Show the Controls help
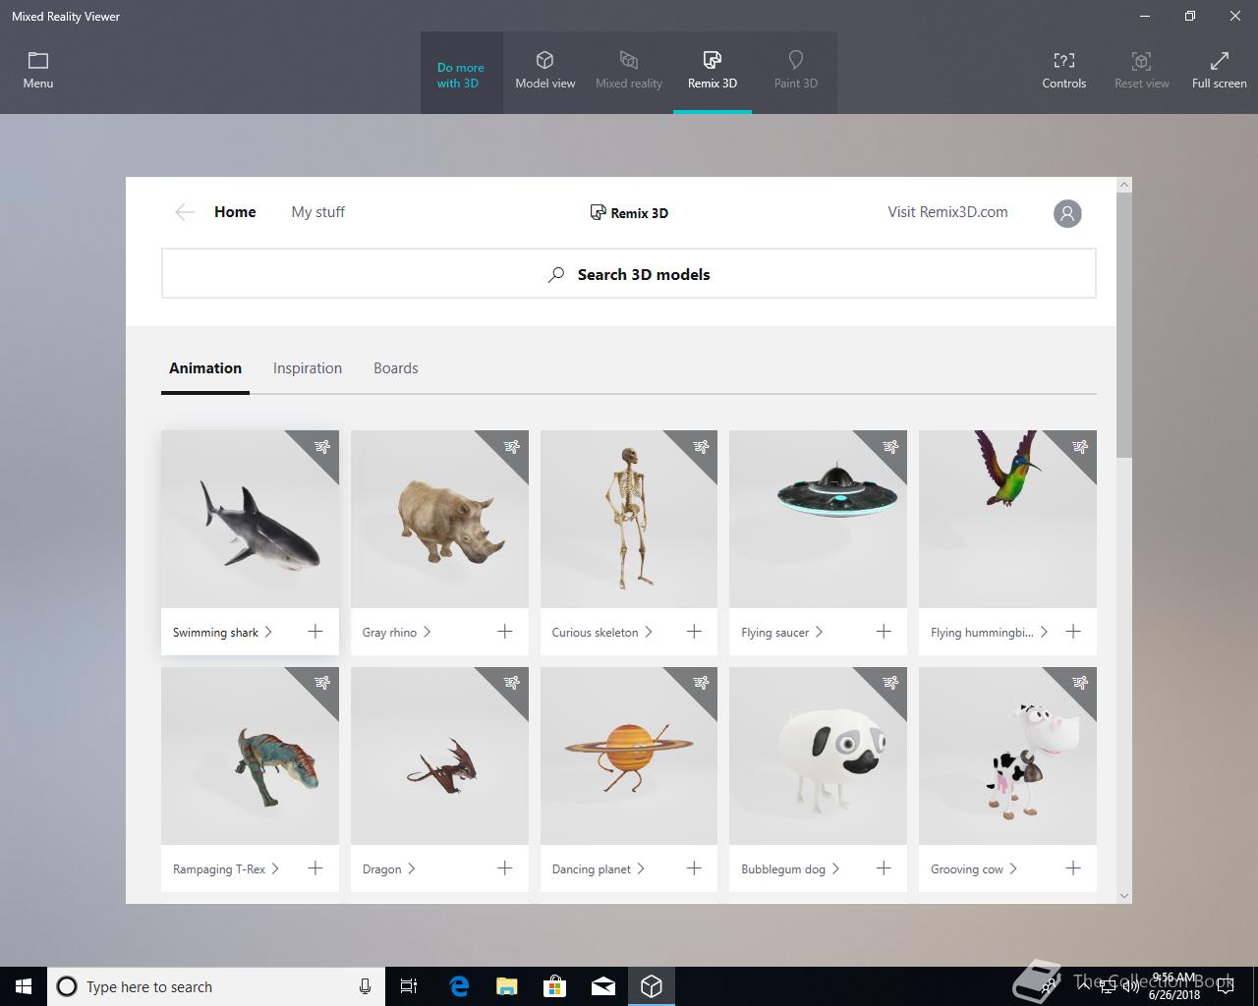 (x=1064, y=71)
